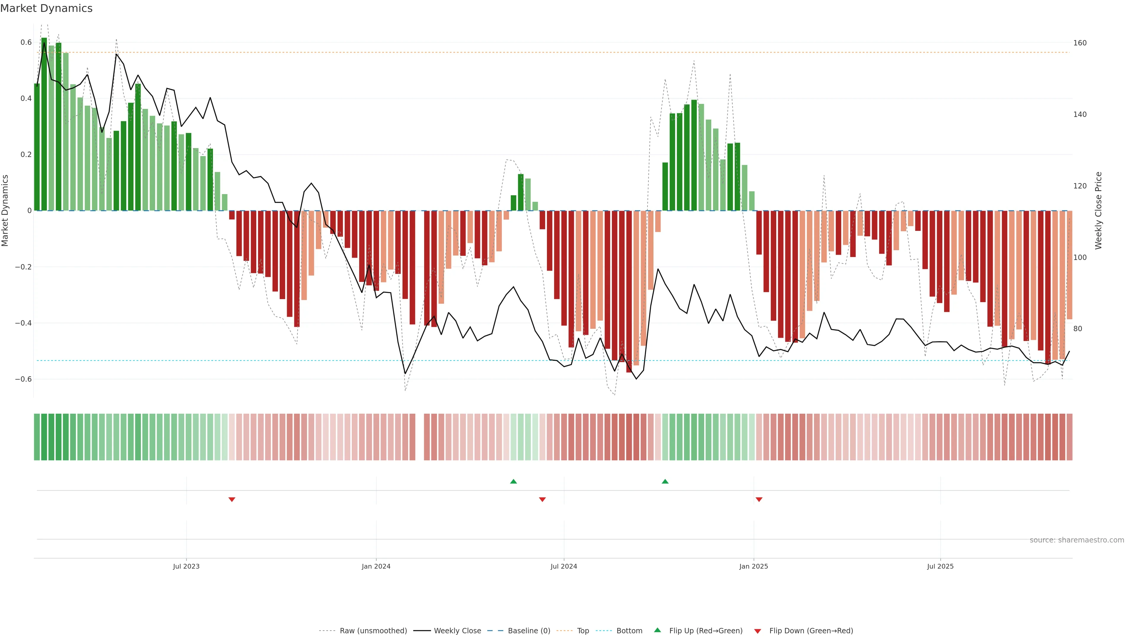1139x641 pixels.
Task: Hide the Bottom legend series
Action: coord(629,631)
